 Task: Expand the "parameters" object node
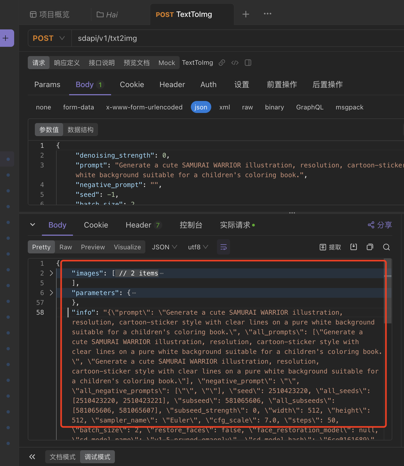51,293
